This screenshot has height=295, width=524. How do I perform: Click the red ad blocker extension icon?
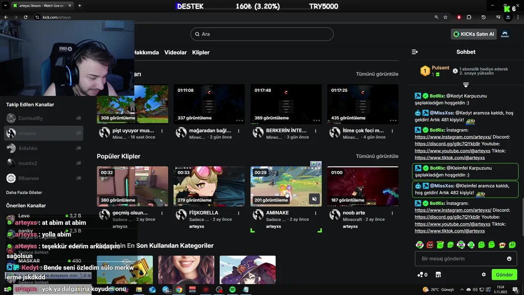click(x=459, y=17)
